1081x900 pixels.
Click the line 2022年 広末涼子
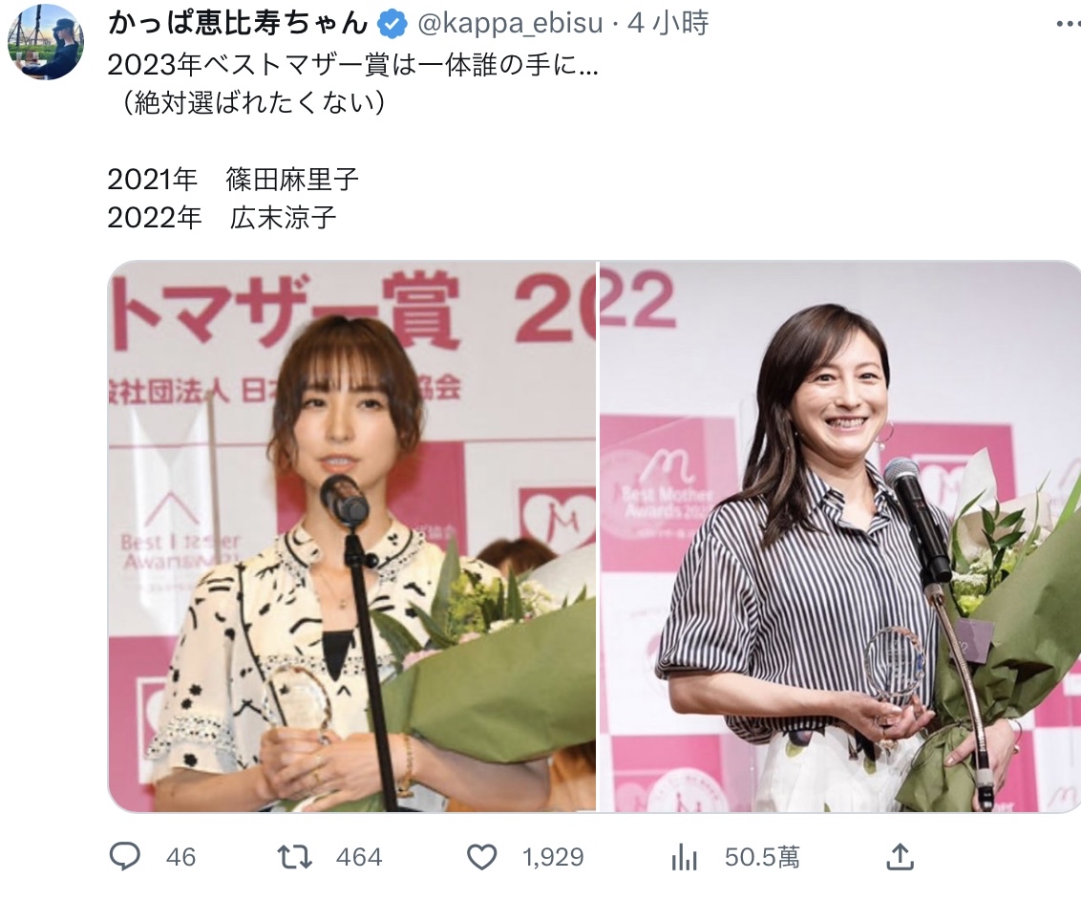222,218
